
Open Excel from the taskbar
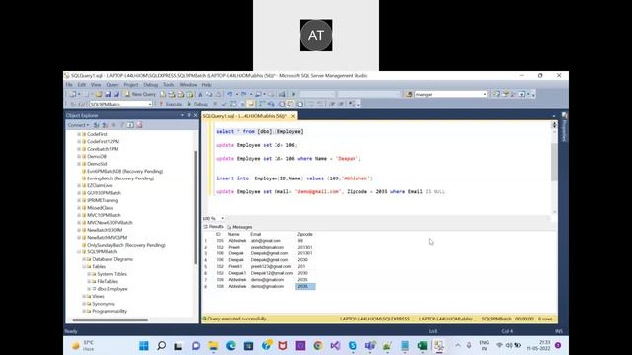[x=422, y=346]
